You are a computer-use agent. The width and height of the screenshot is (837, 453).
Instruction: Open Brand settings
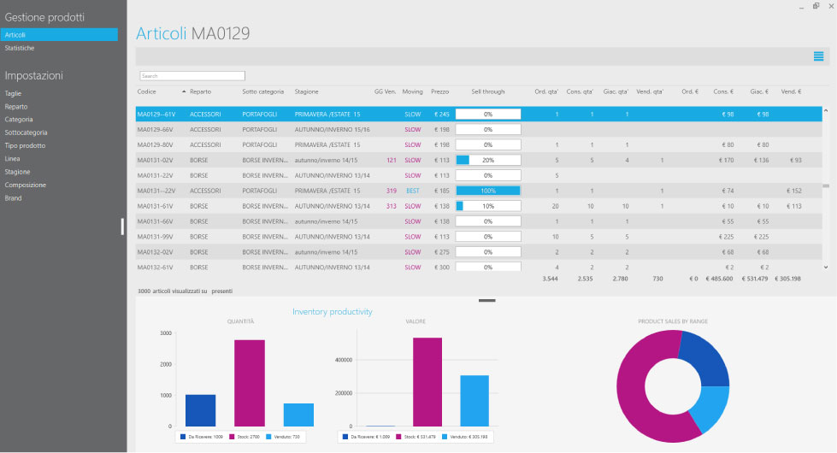point(14,198)
